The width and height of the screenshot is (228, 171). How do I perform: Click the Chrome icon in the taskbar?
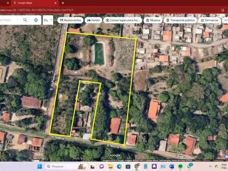click(x=137, y=166)
